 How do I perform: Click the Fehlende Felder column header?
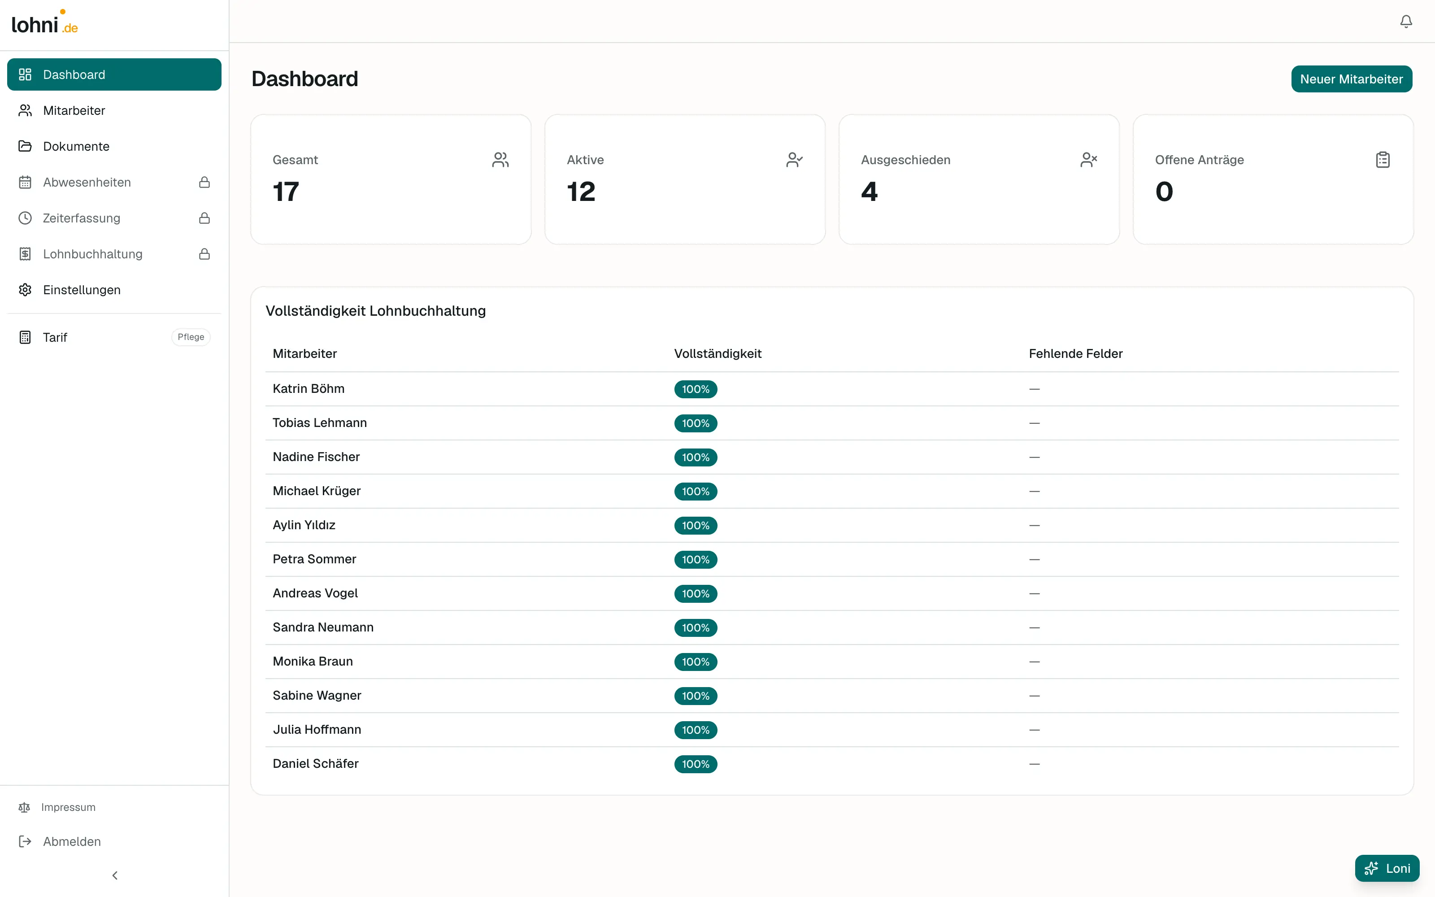[x=1076, y=353]
